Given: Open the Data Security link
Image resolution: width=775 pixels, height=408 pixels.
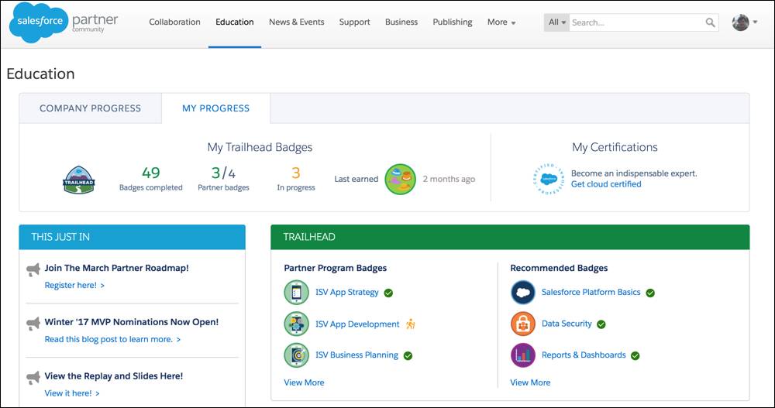Looking at the screenshot, I should 567,324.
